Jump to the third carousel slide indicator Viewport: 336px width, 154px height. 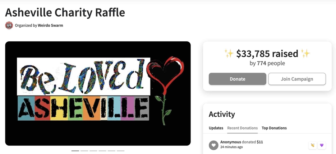pos(93,151)
